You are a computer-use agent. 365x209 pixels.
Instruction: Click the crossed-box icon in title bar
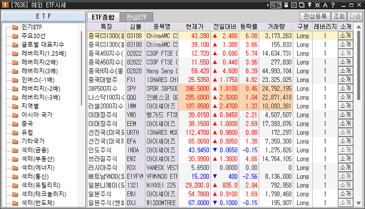coord(294,5)
